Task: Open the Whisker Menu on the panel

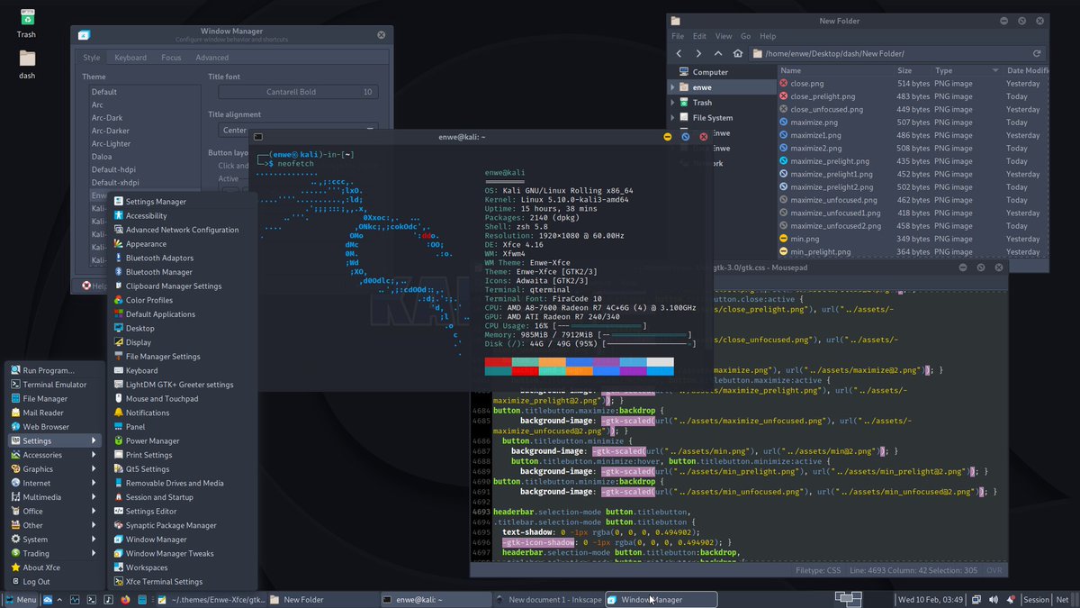Action: tap(18, 599)
